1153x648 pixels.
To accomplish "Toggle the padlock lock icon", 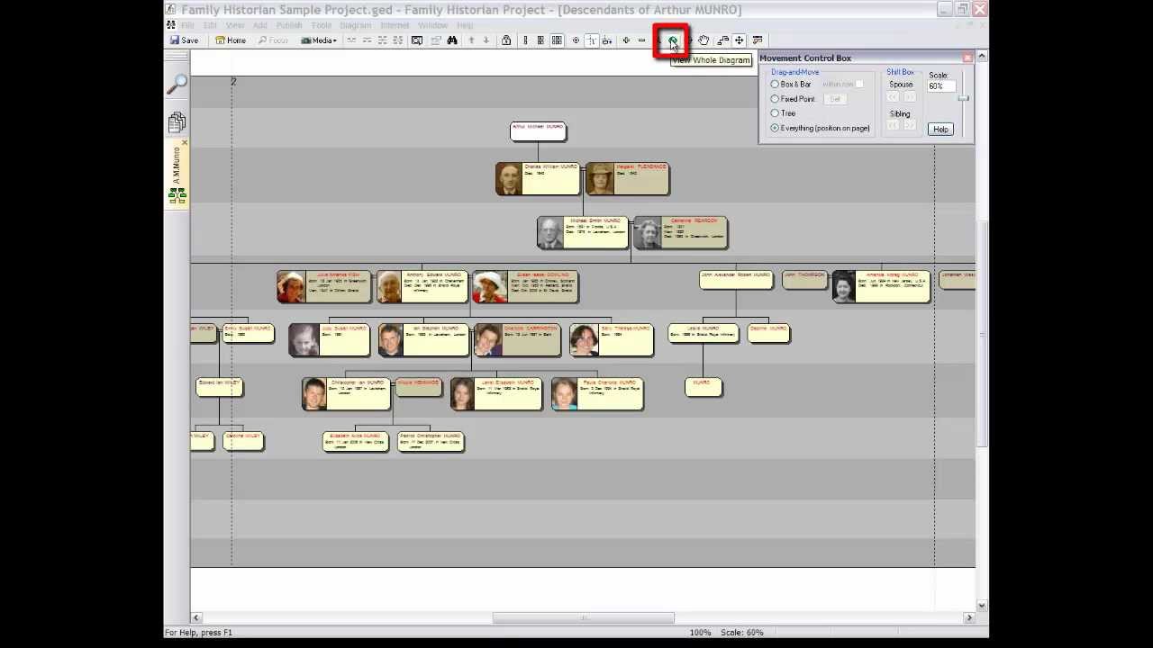I will [x=506, y=40].
